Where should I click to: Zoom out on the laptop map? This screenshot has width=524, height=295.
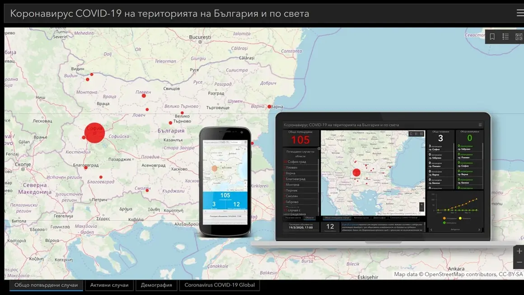pyautogui.click(x=422, y=209)
